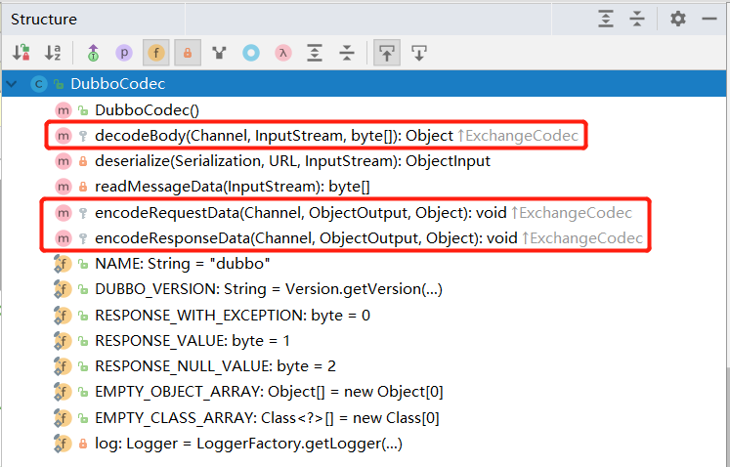The image size is (730, 467).
Task: Click private lock icon of log field
Action: click(83, 444)
